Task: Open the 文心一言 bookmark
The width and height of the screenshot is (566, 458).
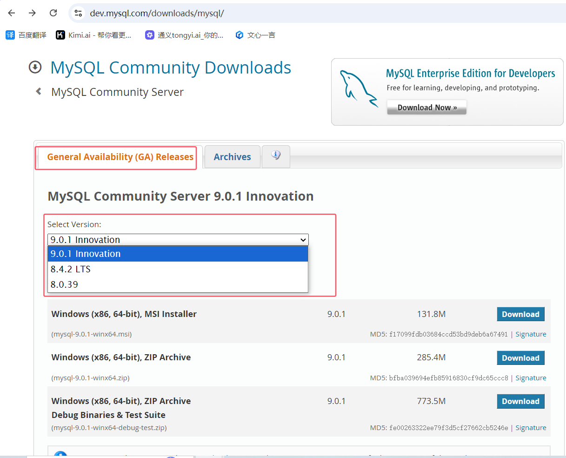Action: pos(255,35)
